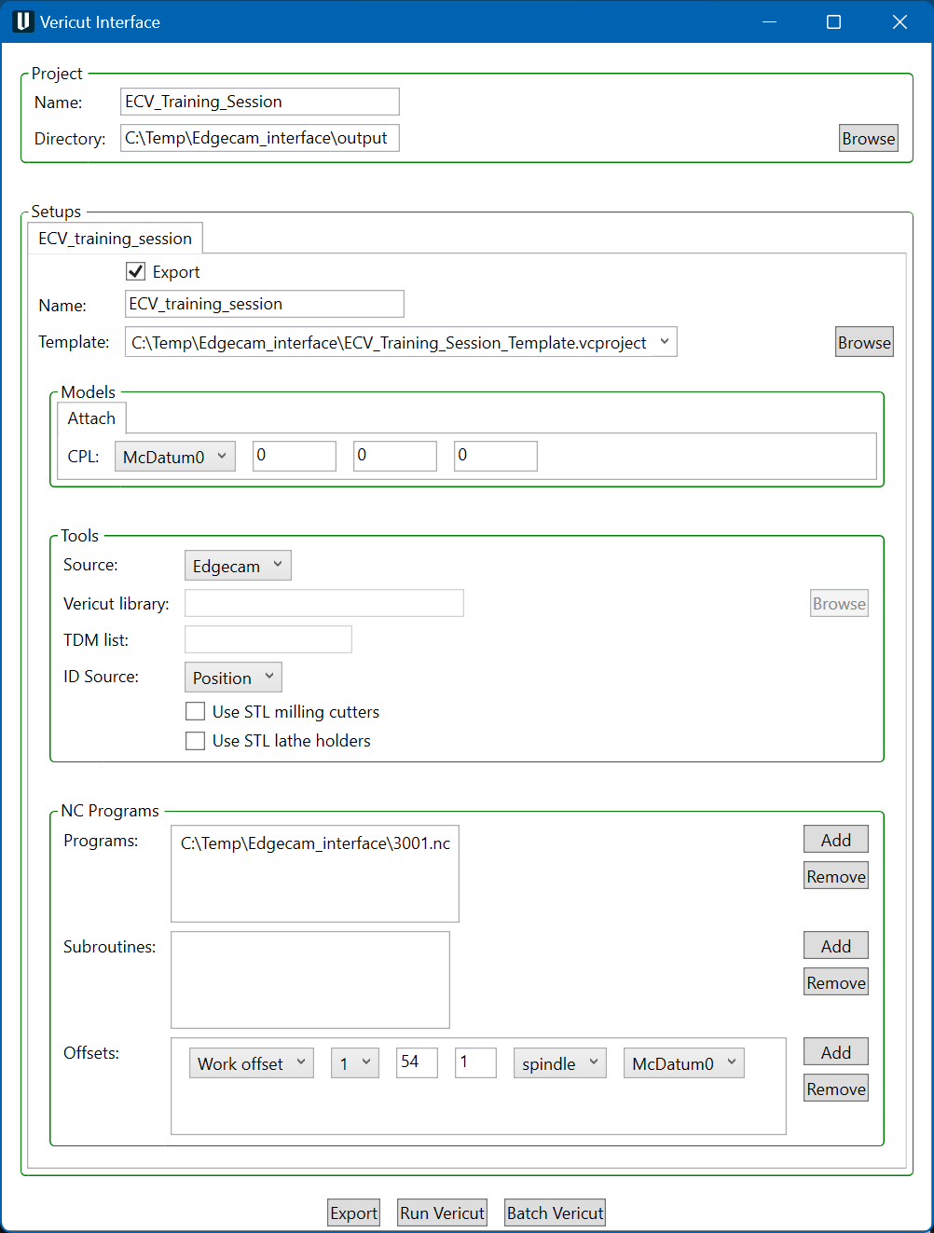Click the setup Name input field
Viewport: 934px width, 1233px height.
click(265, 304)
